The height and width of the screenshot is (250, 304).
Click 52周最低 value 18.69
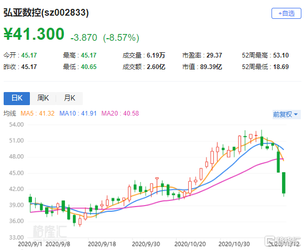click(x=281, y=67)
